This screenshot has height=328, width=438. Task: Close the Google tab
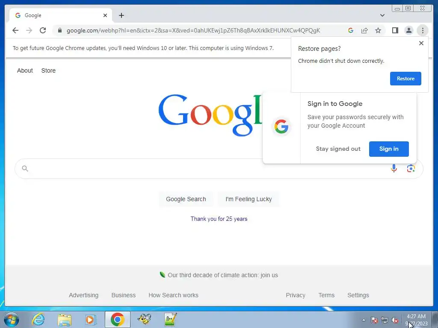coord(105,15)
